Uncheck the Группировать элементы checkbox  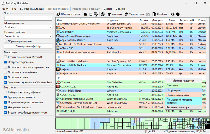pos(6,97)
